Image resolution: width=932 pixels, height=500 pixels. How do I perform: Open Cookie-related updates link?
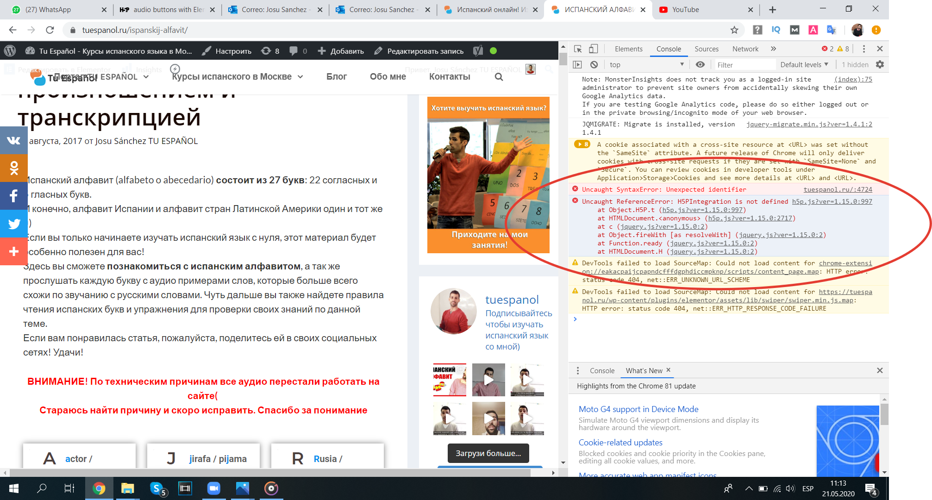pos(620,443)
